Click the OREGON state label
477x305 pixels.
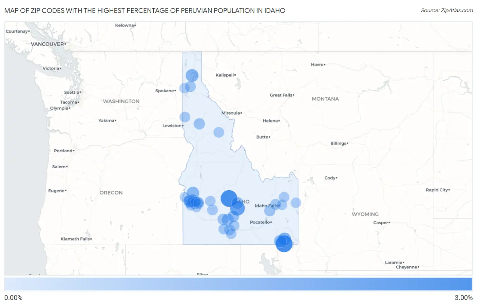[111, 192]
